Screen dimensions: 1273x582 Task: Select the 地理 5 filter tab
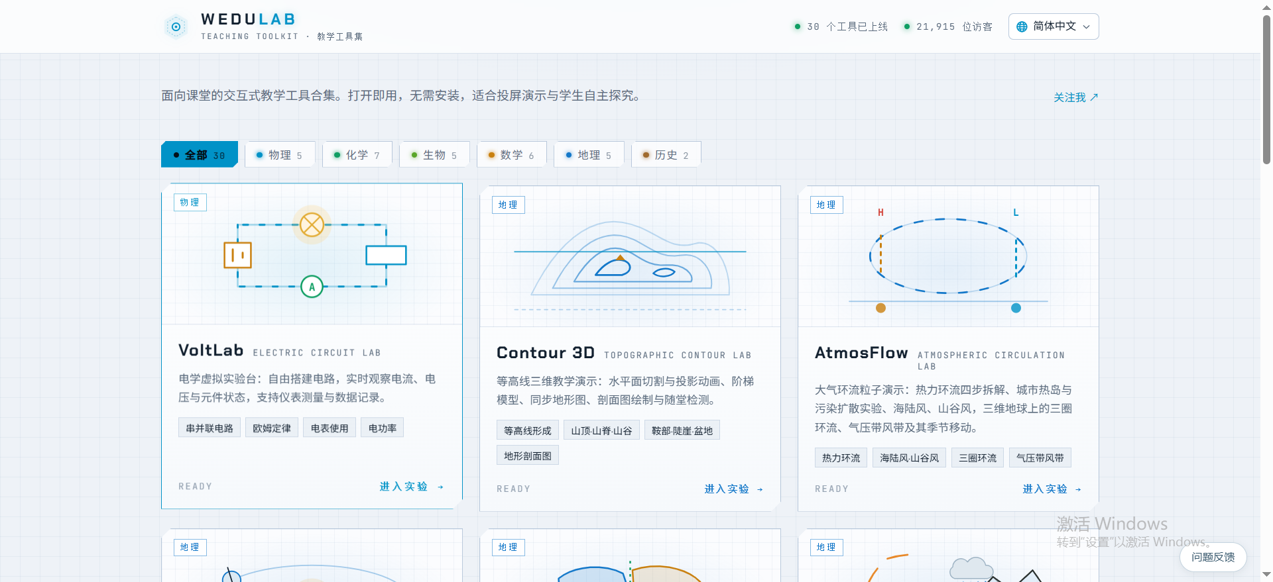click(589, 154)
